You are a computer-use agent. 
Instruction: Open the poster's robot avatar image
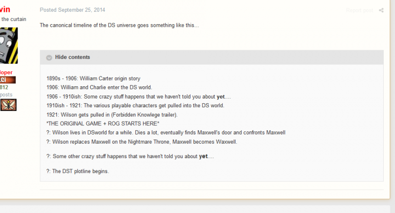[x=9, y=45]
